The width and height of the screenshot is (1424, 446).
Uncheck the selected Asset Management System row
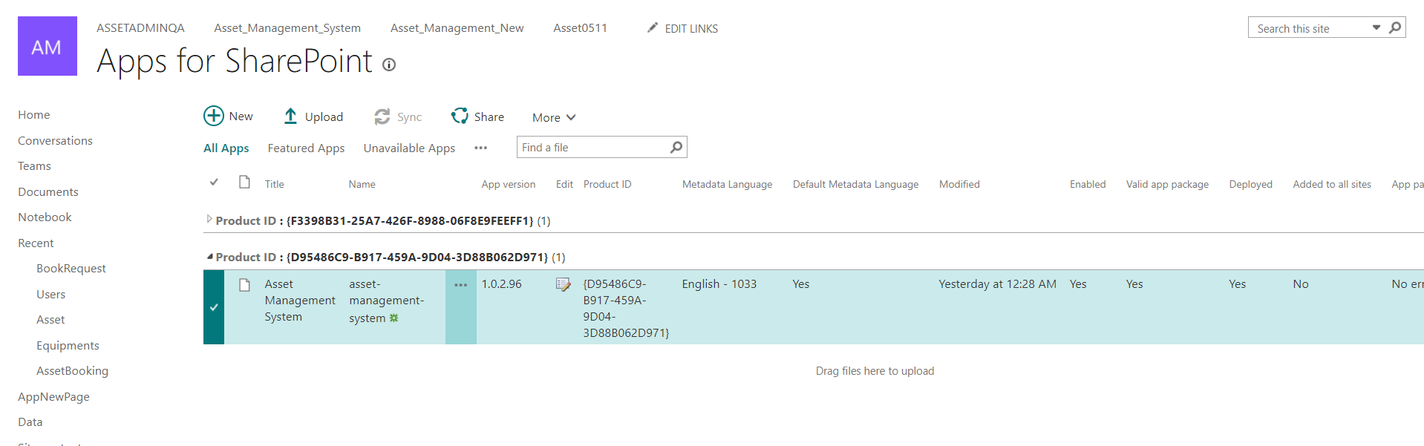(214, 307)
